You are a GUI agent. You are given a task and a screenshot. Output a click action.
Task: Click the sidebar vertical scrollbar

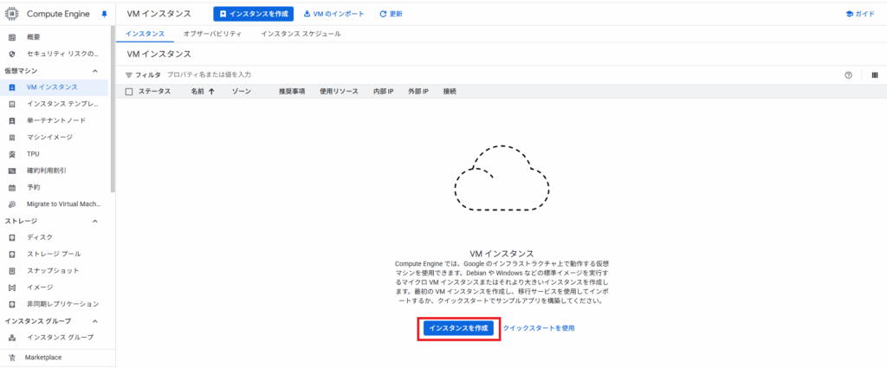pyautogui.click(x=113, y=109)
